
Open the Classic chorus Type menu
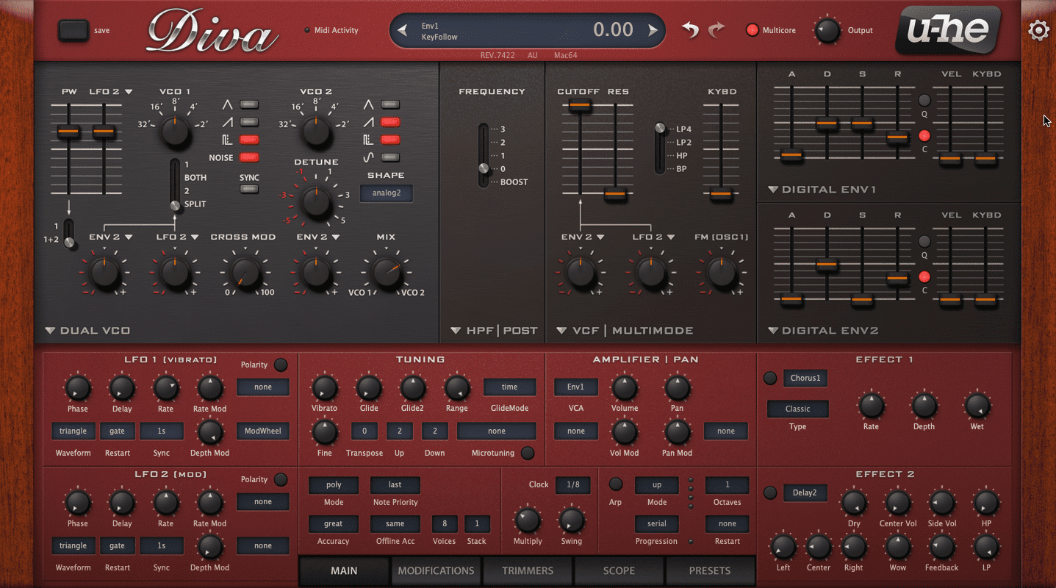[x=798, y=409]
